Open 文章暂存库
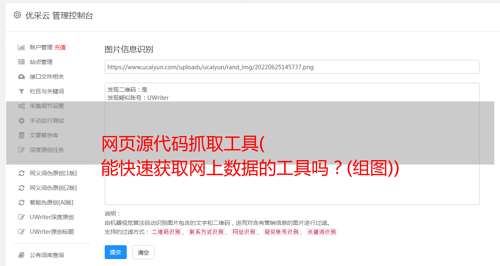 pyautogui.click(x=44, y=135)
